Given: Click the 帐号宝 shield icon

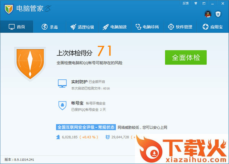Looking at the screenshot, I should point(62,105).
